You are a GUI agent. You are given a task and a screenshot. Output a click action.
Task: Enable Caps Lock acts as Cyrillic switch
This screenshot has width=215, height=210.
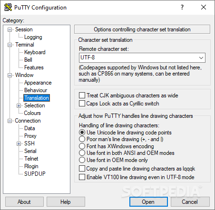click(82, 104)
